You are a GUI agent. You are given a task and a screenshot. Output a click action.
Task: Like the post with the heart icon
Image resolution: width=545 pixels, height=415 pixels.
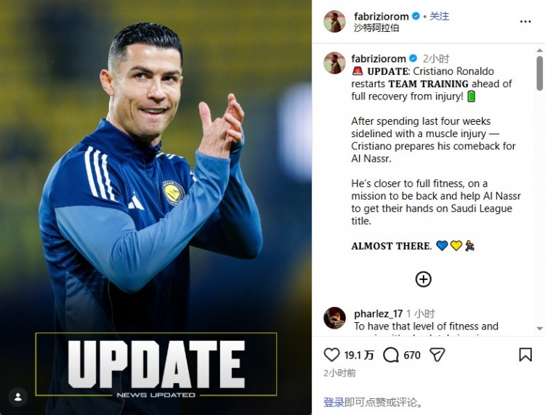point(331,355)
